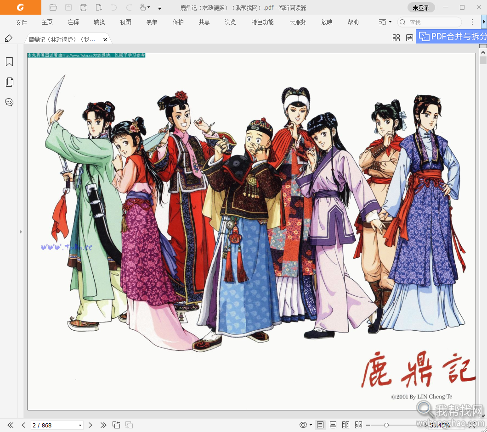Click the tell-me search command icon
Screen dimensions: 487x432
[382, 22]
